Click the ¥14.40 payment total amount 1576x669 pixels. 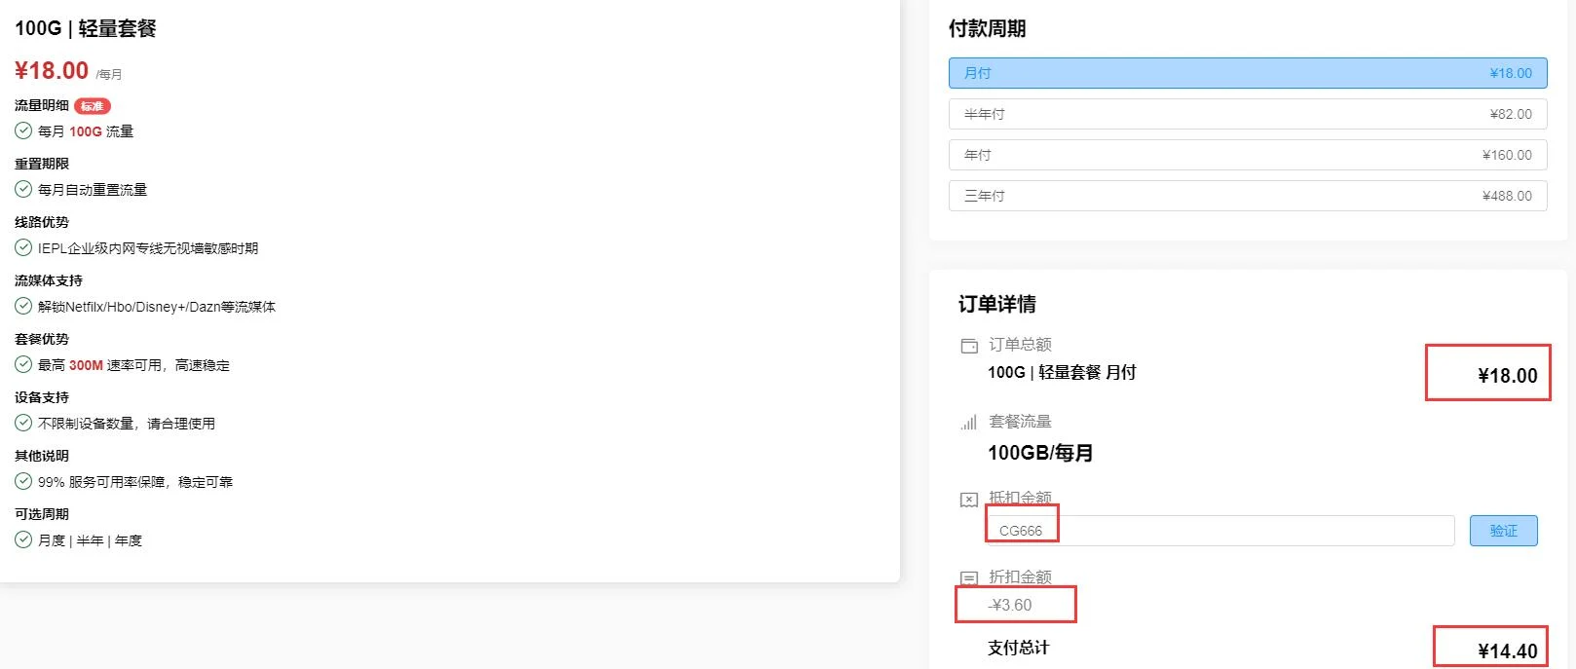pos(1507,650)
